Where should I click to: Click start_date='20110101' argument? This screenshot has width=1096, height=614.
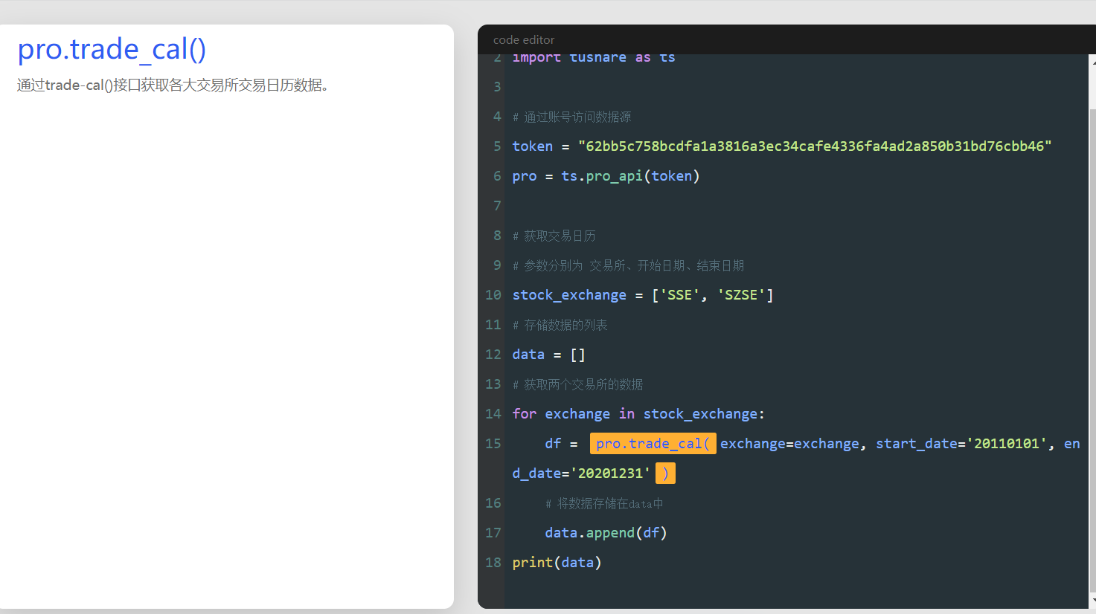(961, 444)
